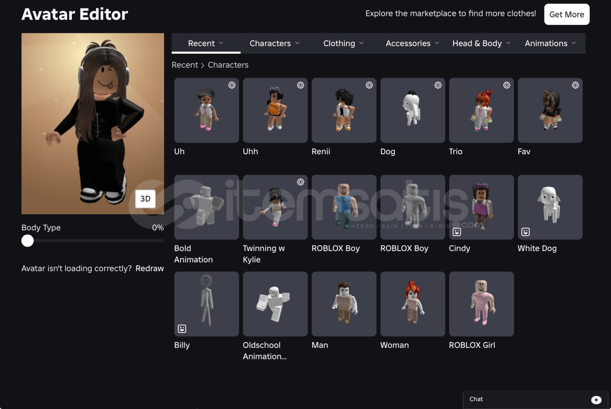The height and width of the screenshot is (409, 611).
Task: Expand the Animations tab chevron
Action: (x=574, y=43)
